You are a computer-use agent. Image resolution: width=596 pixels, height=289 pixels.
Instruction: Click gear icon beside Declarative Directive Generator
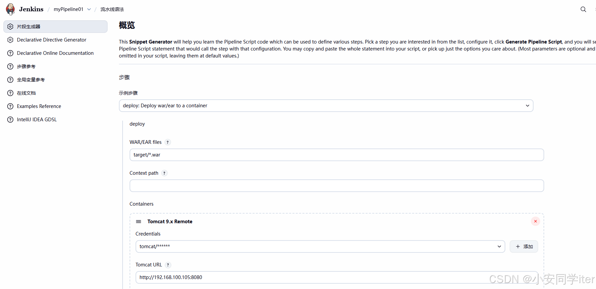pos(10,40)
